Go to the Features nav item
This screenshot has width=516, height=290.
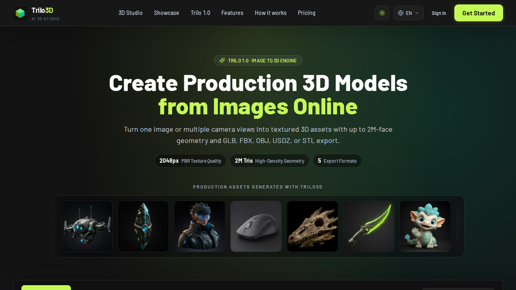coord(232,13)
